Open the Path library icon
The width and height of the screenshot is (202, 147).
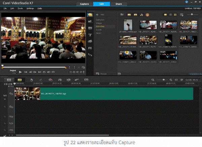pos(90,55)
